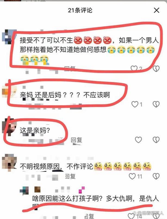Open avatar of 这是亲妈? commenter
This screenshot has height=219, width=167.
pos(9,127)
